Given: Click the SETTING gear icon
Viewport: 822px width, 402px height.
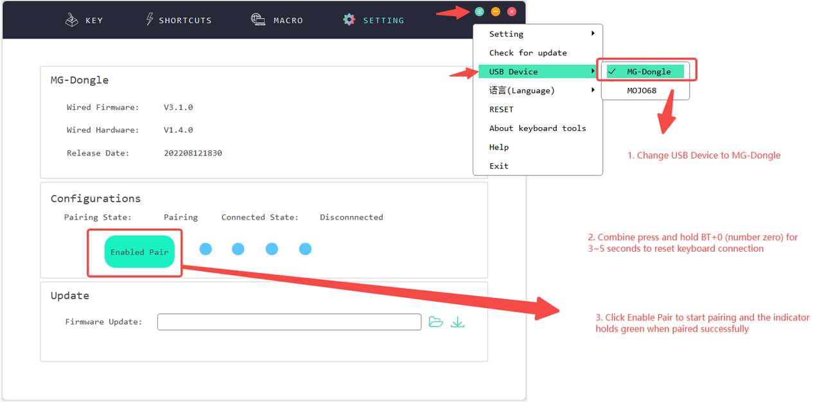Looking at the screenshot, I should pyautogui.click(x=349, y=19).
